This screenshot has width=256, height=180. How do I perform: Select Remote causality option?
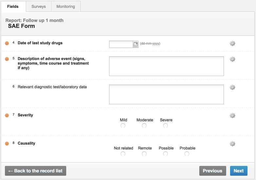tap(144, 154)
